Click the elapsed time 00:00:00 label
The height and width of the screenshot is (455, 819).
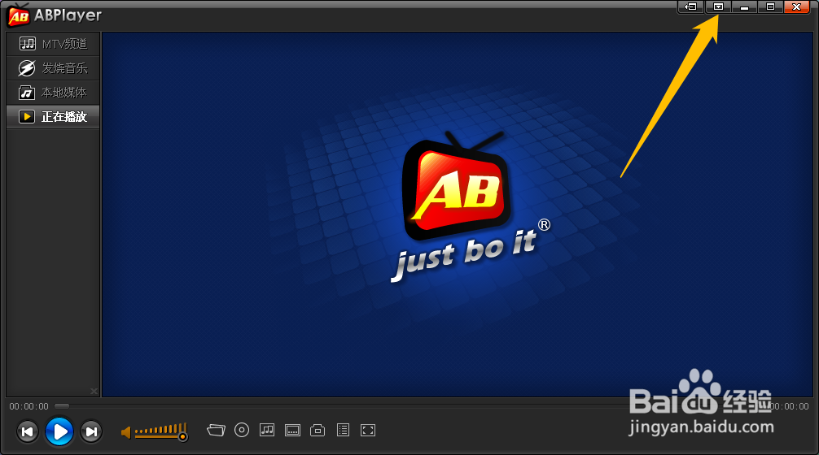tap(28, 406)
